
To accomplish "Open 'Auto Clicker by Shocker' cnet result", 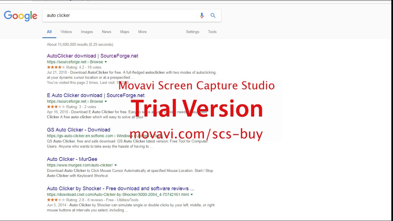I will [x=121, y=188].
